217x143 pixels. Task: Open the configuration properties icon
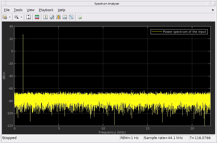5,17
